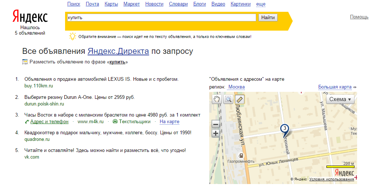Open buy.110km.ru ad link
This screenshot has height=187, width=373.
[38, 86]
